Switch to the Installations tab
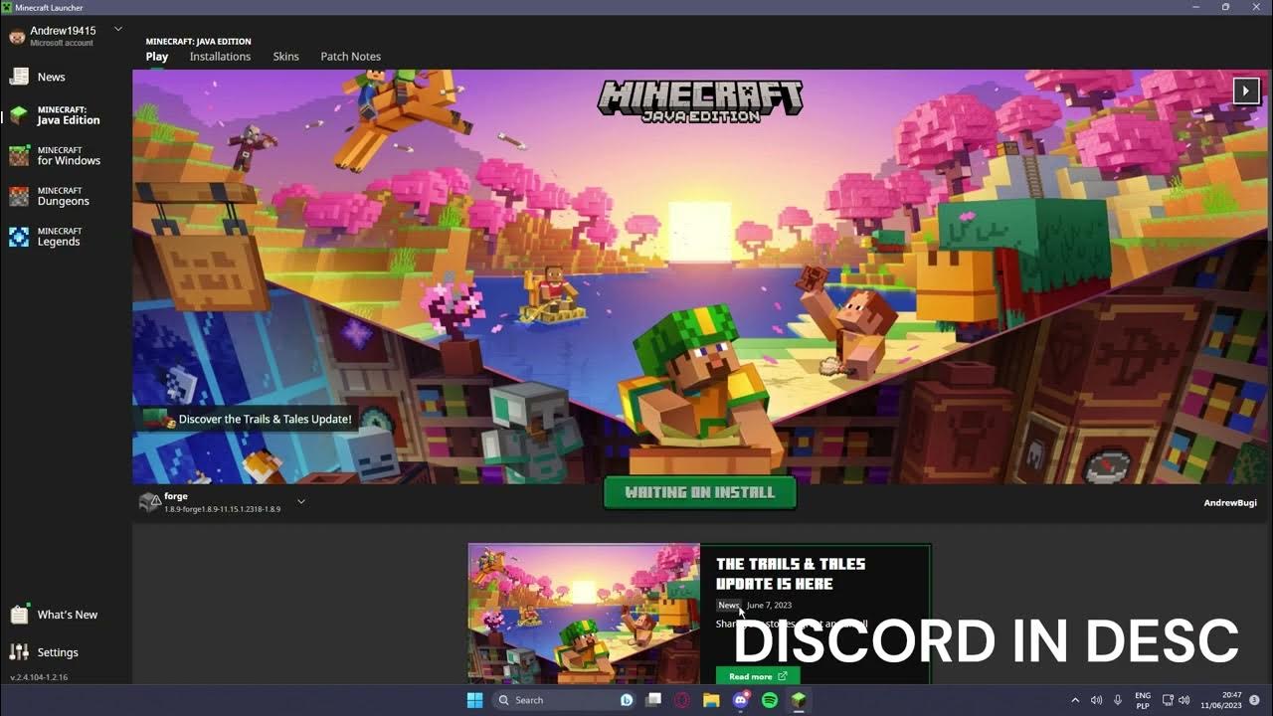The height and width of the screenshot is (716, 1273). click(x=220, y=57)
